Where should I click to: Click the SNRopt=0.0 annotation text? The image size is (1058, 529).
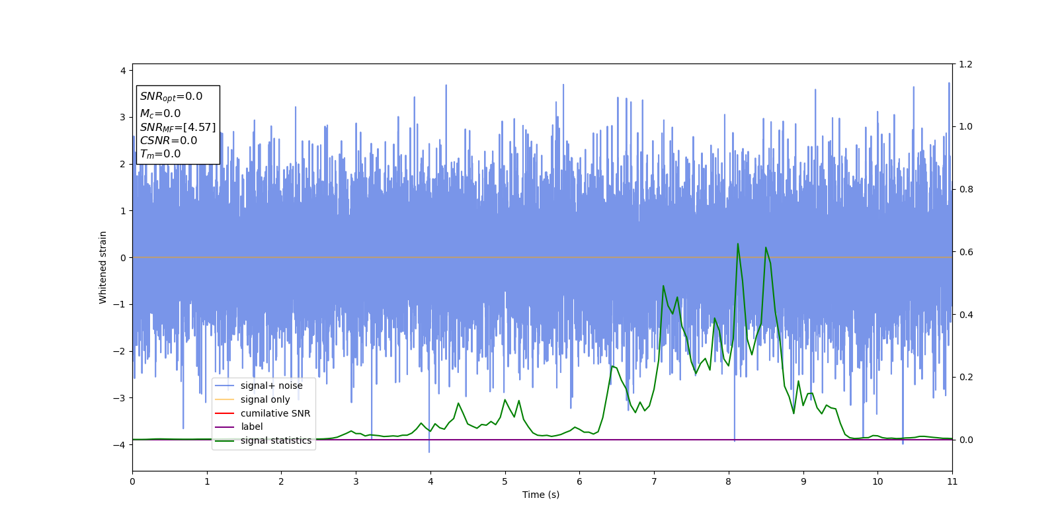(x=171, y=97)
